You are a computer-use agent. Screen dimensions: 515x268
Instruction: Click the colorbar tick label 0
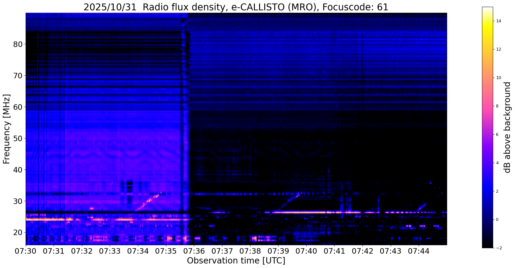[497, 220]
